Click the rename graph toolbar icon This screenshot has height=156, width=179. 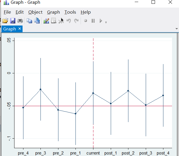[x=37, y=21]
